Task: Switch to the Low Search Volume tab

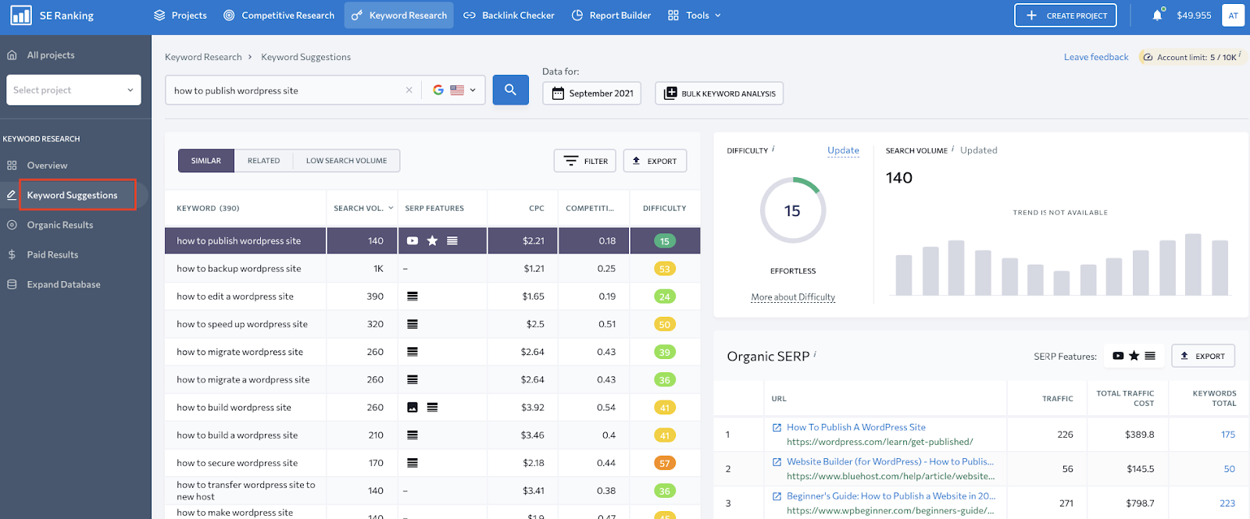Action: pyautogui.click(x=346, y=161)
